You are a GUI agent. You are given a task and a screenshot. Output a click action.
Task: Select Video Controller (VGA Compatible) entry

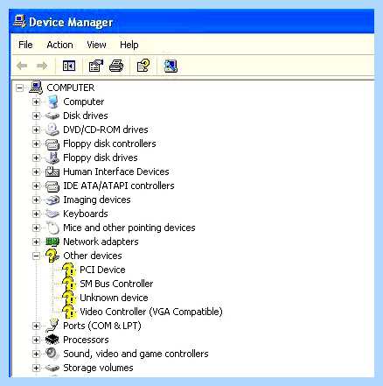(x=151, y=312)
